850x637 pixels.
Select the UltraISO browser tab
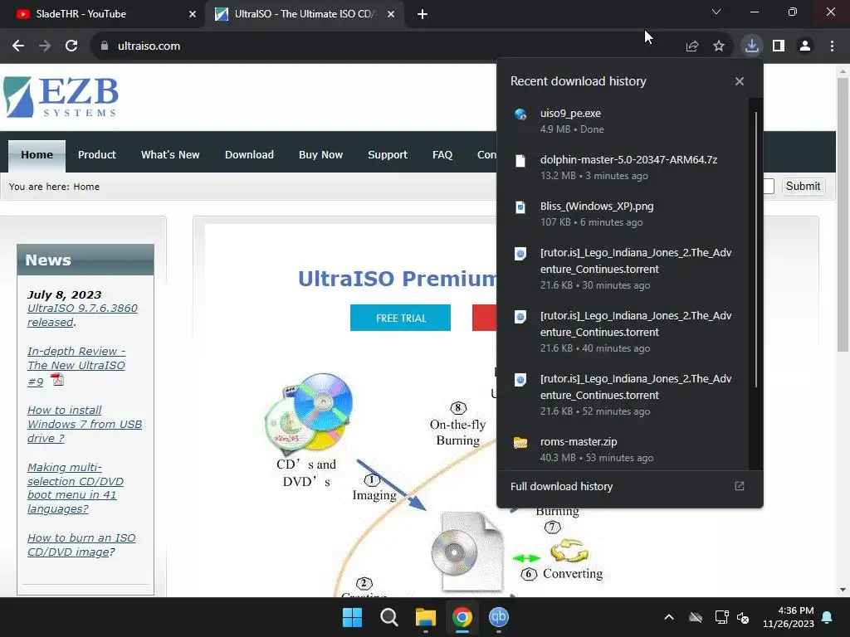(x=304, y=14)
